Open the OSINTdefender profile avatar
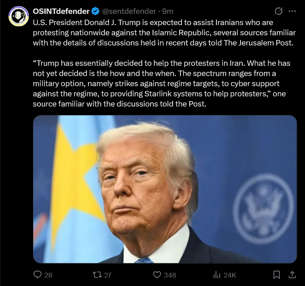The height and width of the screenshot is (286, 305). 19,16
